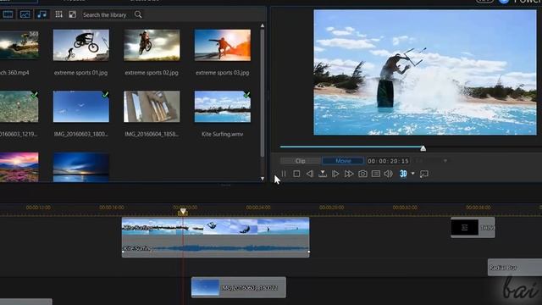The height and width of the screenshot is (305, 542).
Task: Switch preview to Clip mode
Action: coord(300,161)
